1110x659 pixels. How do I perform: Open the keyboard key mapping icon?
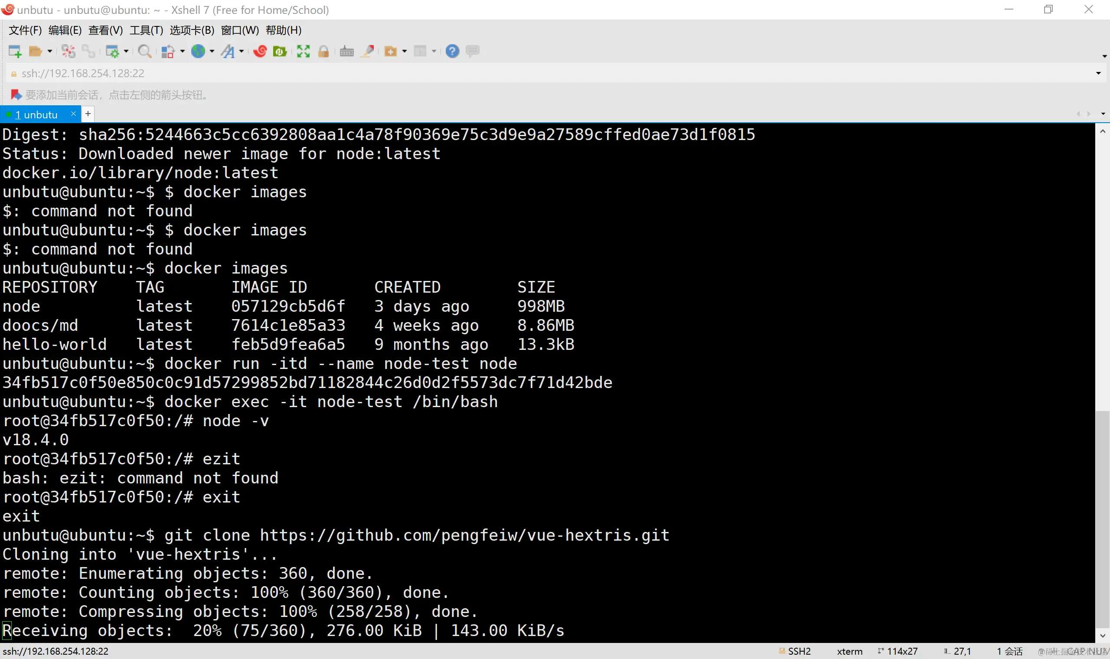[x=346, y=52]
